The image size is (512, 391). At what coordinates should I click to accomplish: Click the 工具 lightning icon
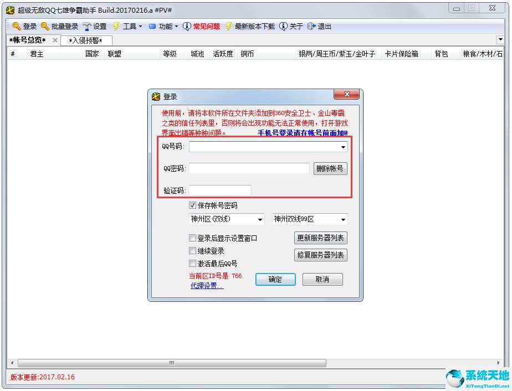(116, 26)
